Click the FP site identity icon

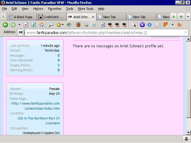click(x=21, y=32)
